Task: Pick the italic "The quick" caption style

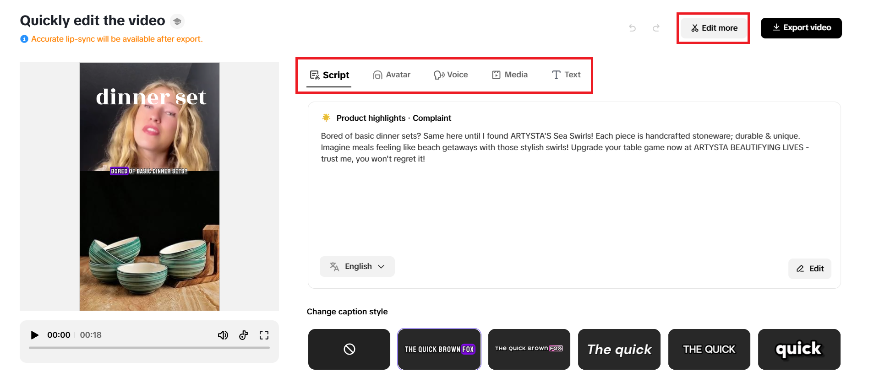Action: [619, 349]
